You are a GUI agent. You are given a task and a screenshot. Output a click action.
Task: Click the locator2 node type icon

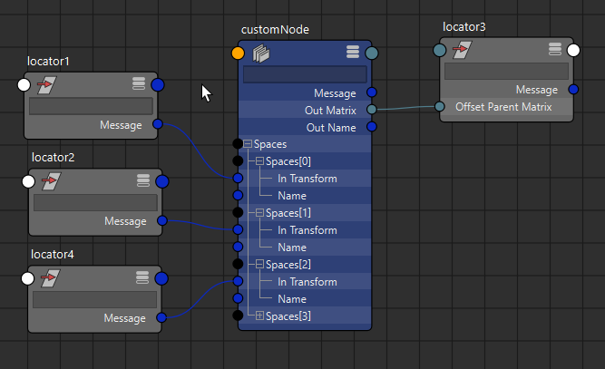51,181
